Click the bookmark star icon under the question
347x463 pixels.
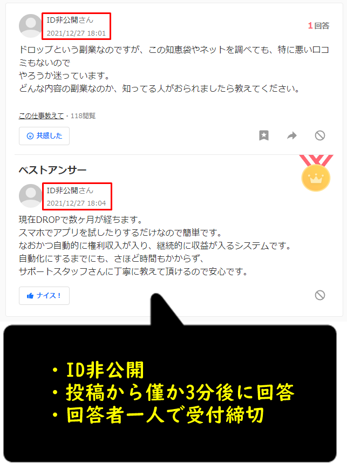[264, 135]
